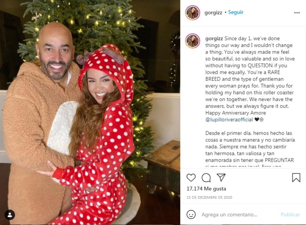Click the English caption text block
Screen dimensions: 306x225
[250, 79]
